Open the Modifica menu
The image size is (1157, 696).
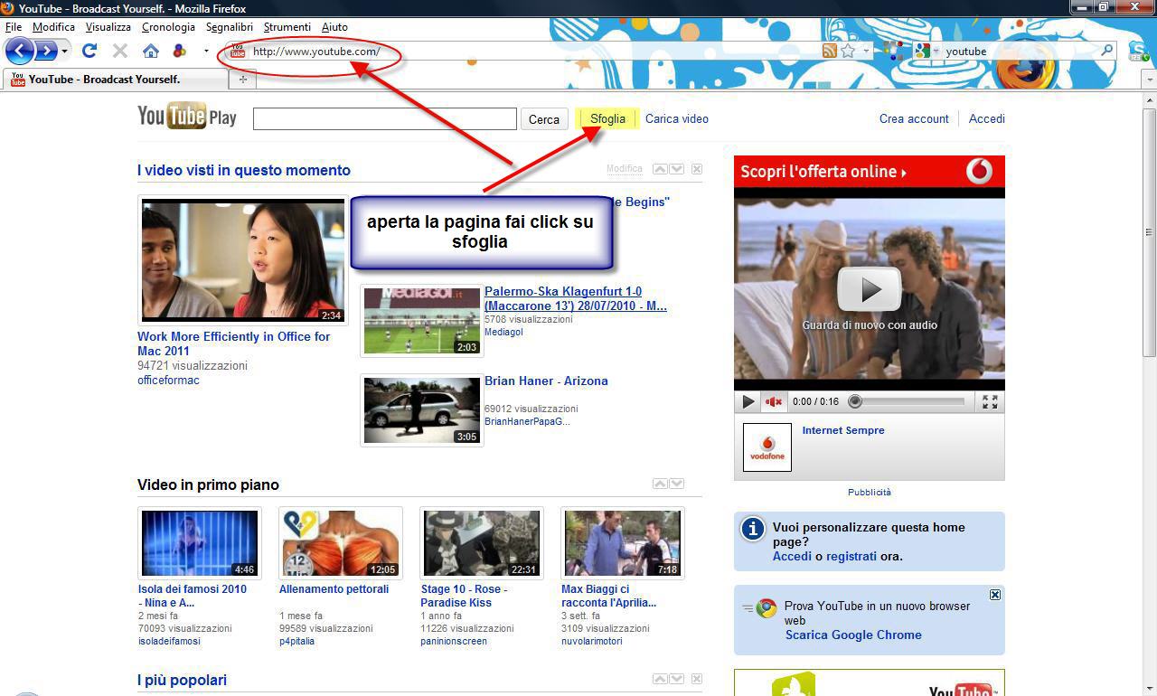tap(53, 27)
